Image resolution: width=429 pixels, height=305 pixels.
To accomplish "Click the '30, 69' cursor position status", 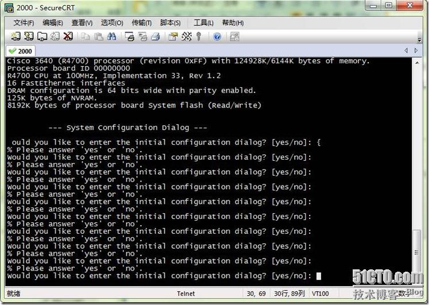I will 256,294.
